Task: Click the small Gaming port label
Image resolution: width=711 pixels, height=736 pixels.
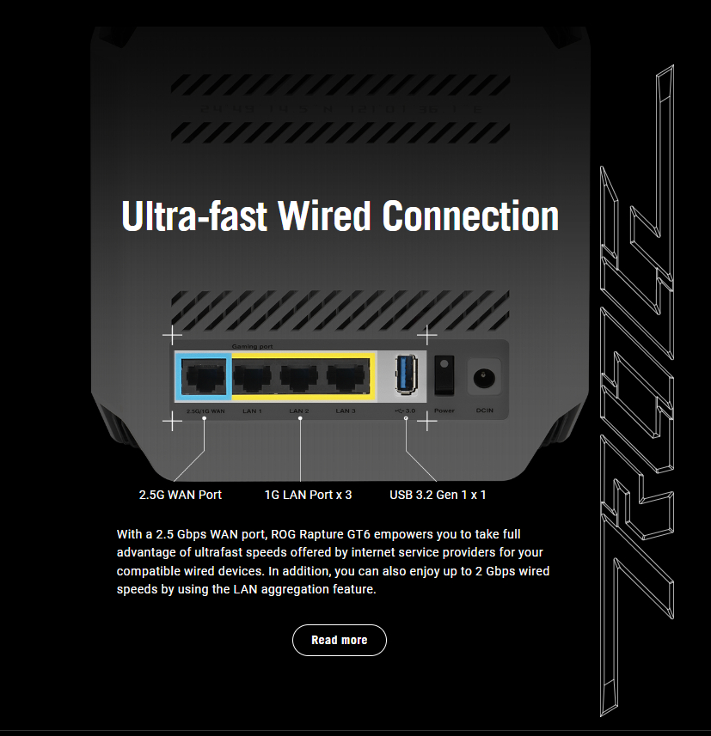Action: [252, 347]
